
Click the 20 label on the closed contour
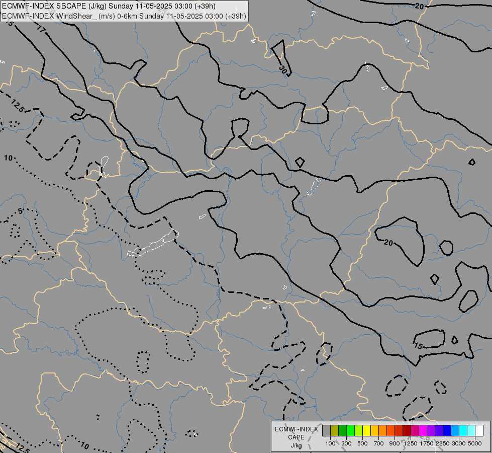[388, 243]
